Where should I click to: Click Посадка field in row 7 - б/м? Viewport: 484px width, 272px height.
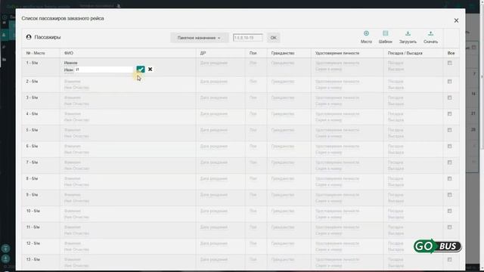coord(396,162)
